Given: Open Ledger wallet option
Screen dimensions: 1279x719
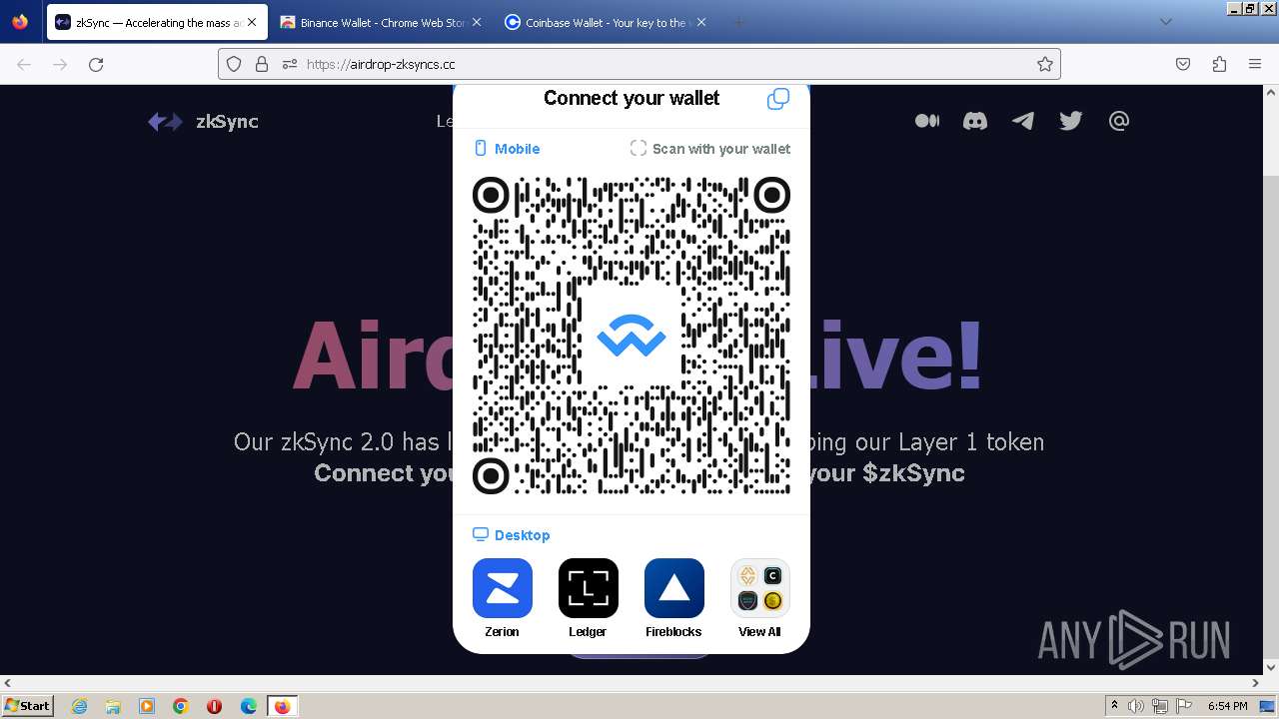Looking at the screenshot, I should pyautogui.click(x=589, y=598).
